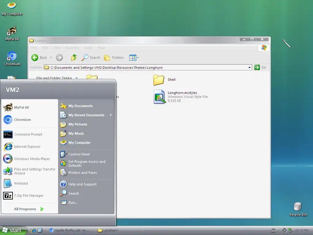Open the Favorites menu
Image resolution: width=313 pixels, height=235 pixels.
[72, 48]
